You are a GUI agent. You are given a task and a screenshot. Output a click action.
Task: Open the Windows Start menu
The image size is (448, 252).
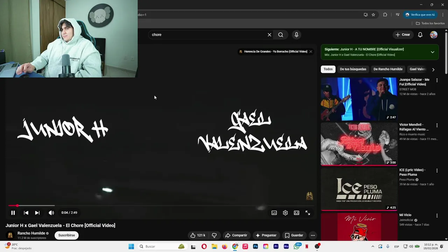coord(131,246)
